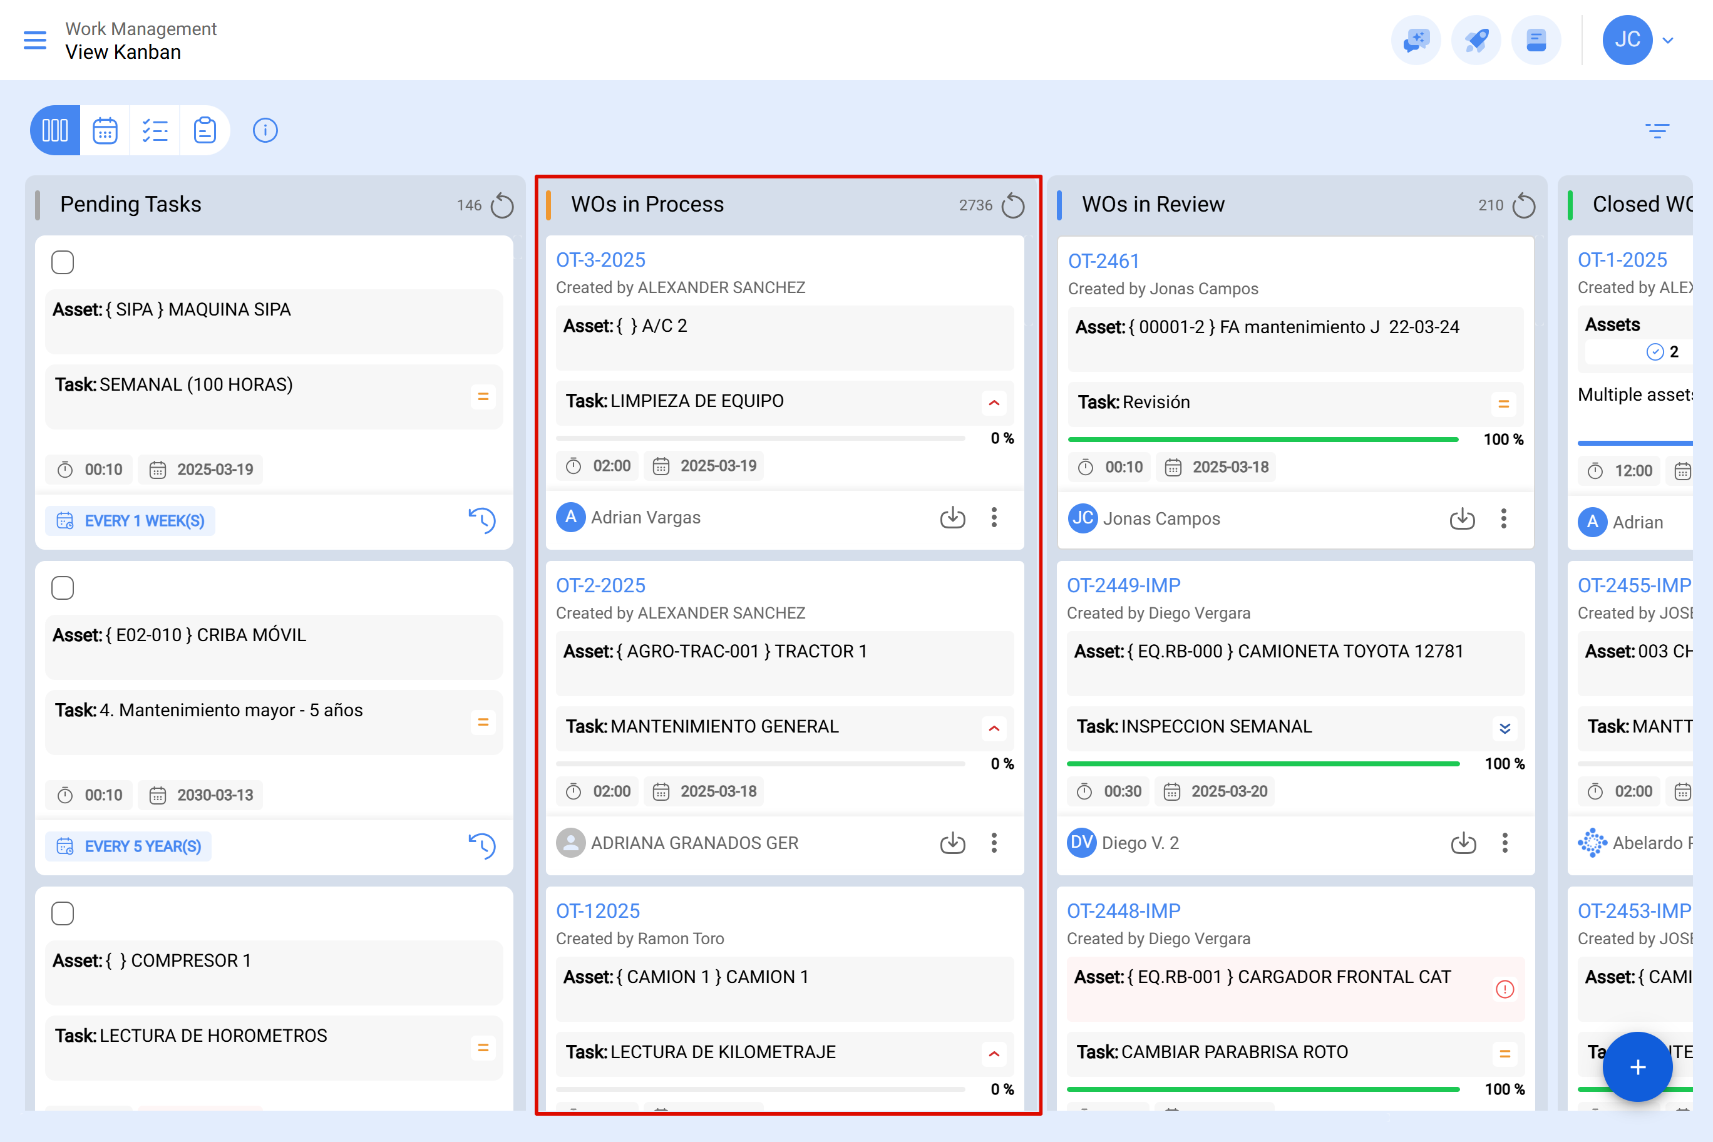Click priority arrow on LECTURA DE KILOMETRAJE
1713x1142 pixels.
pos(994,1054)
